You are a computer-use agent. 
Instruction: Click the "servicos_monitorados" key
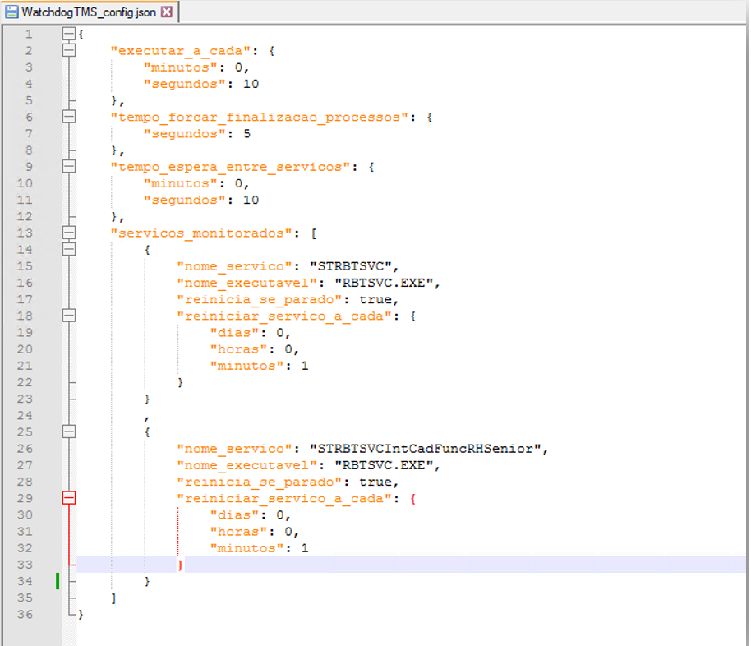(x=201, y=233)
